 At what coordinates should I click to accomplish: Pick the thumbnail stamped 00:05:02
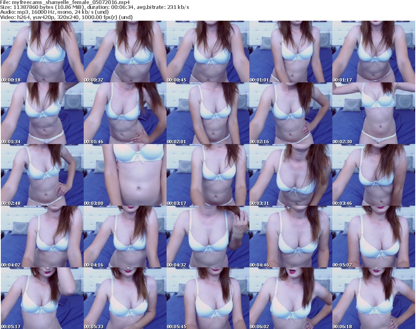tap(374, 237)
